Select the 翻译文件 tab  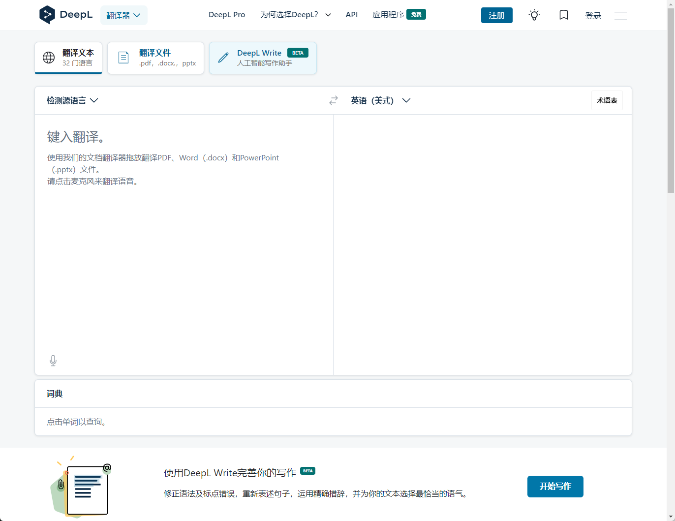[x=155, y=58]
